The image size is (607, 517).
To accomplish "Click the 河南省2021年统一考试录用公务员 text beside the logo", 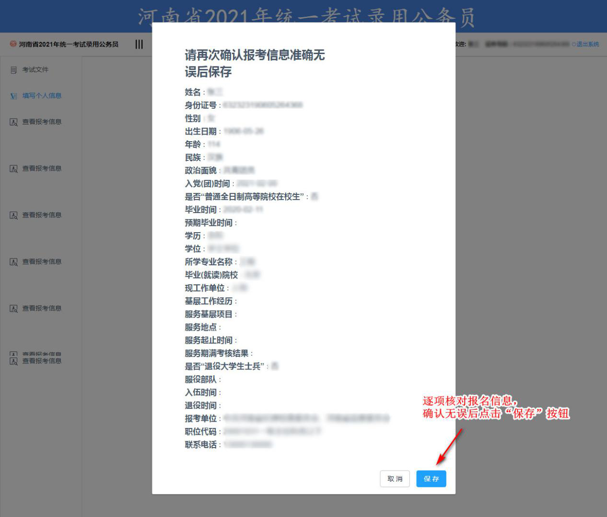I will point(69,44).
